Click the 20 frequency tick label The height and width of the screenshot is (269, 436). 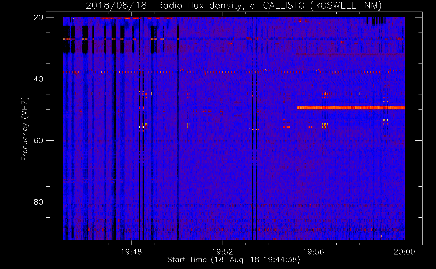[39, 17]
